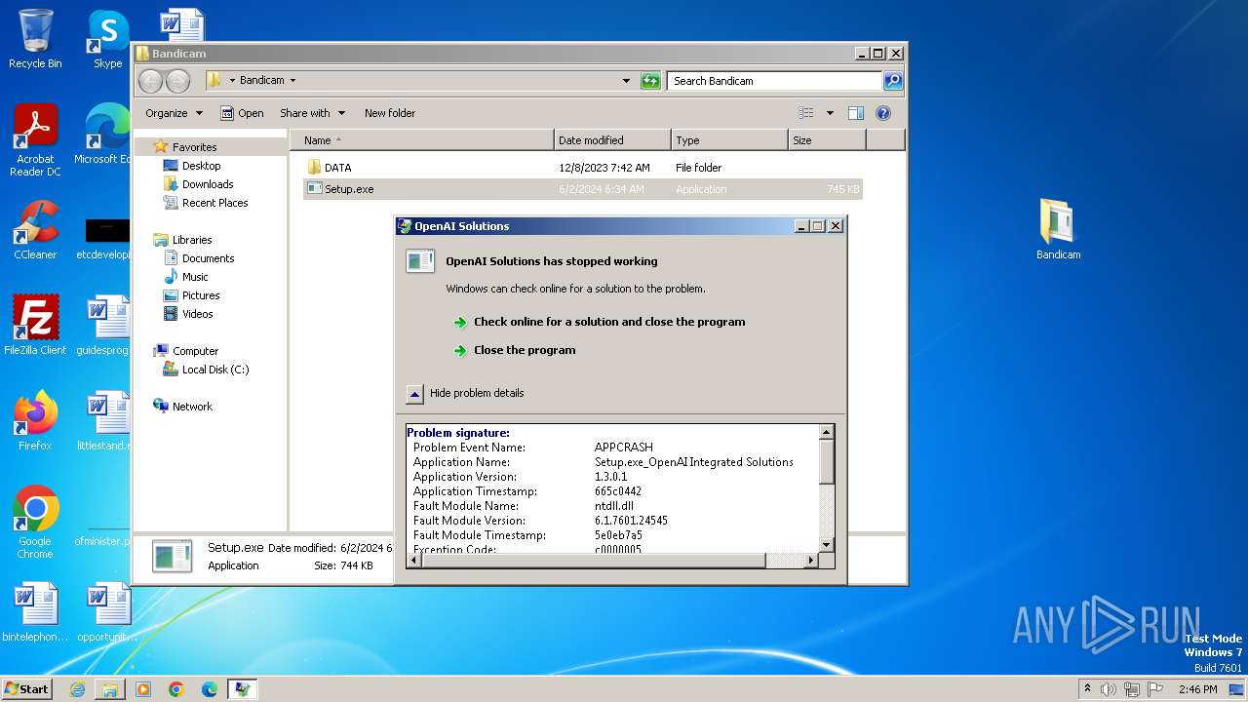Select the DATA folder row
Screen dimensions: 1248x702
point(583,168)
